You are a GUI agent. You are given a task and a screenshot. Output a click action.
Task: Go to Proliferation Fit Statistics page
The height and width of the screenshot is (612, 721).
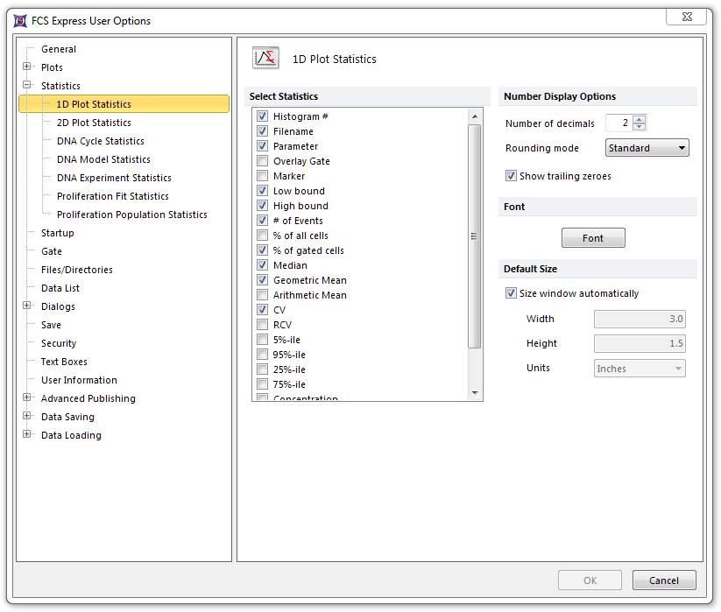click(112, 196)
